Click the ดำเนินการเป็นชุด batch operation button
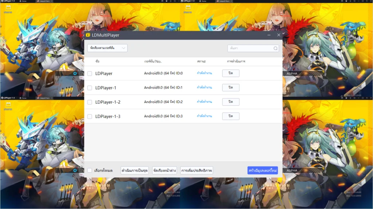Image resolution: width=373 pixels, height=209 pixels. click(x=135, y=170)
